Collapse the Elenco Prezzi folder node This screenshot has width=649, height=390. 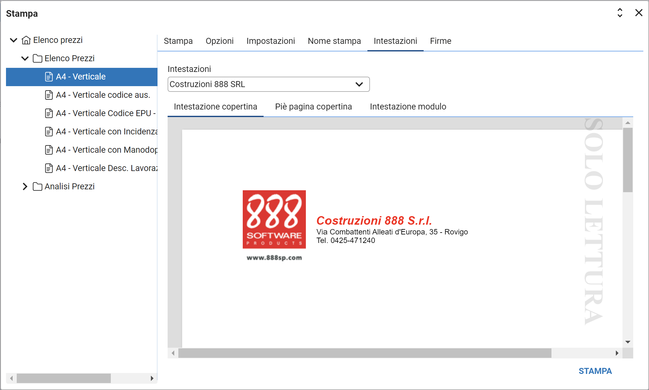pos(25,58)
